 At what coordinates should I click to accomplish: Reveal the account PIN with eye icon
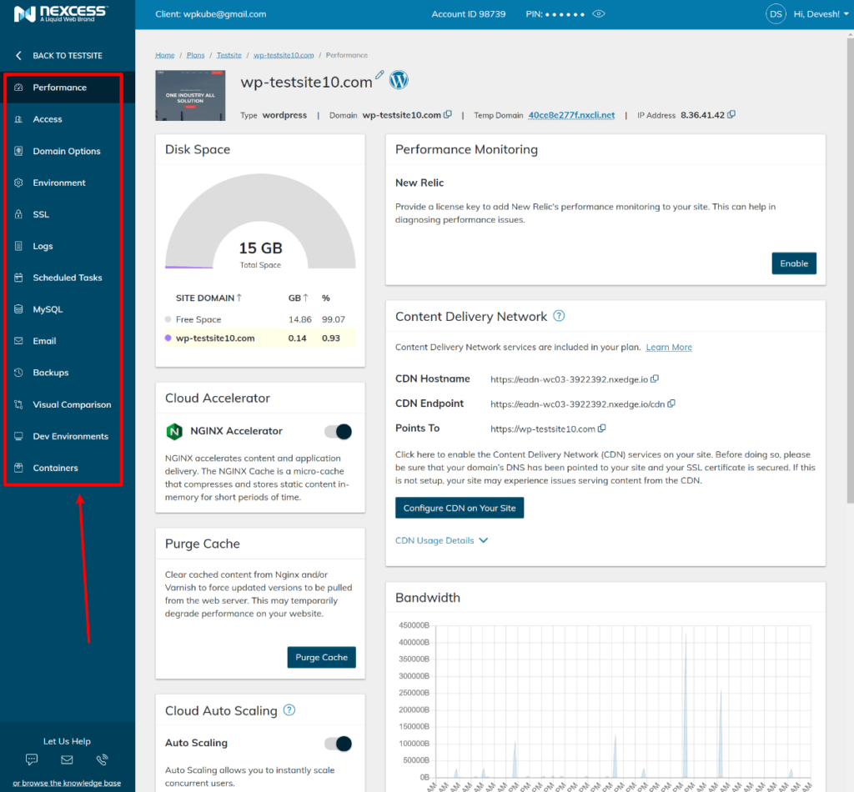598,13
